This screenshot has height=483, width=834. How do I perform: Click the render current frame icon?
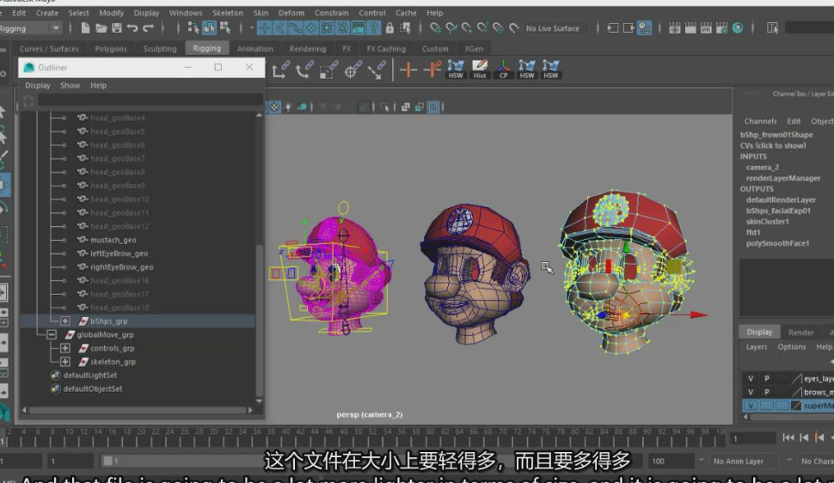coord(690,28)
